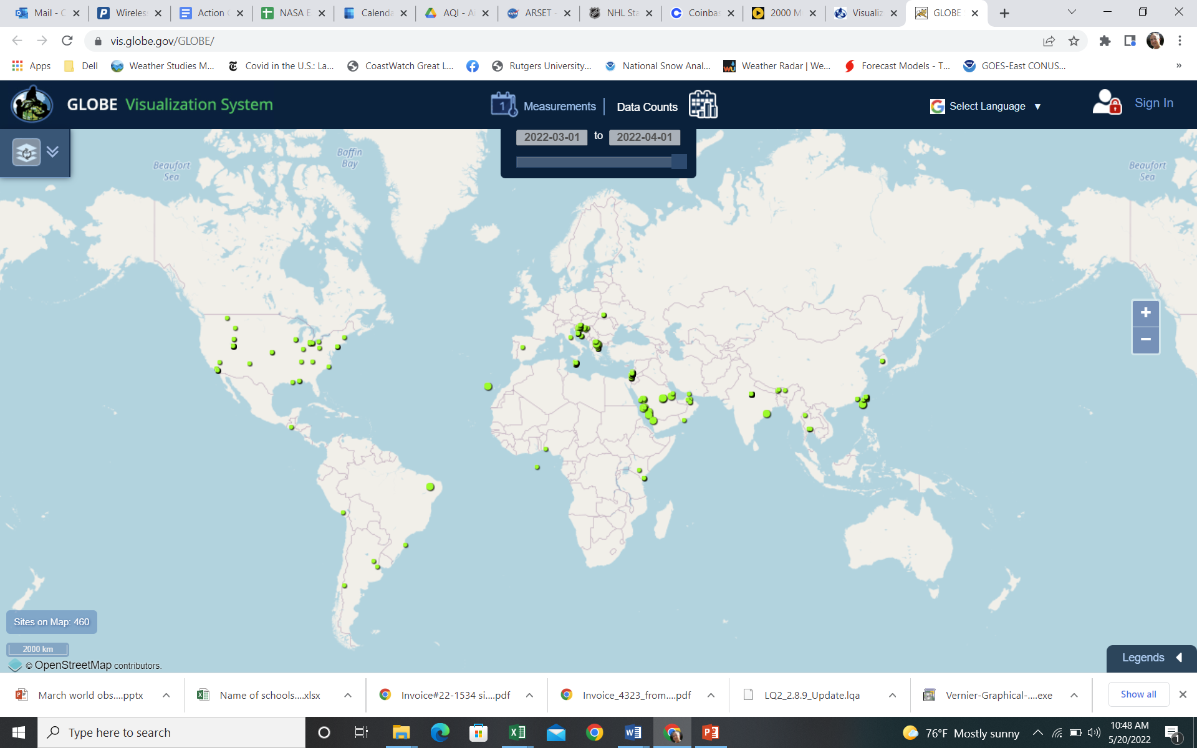Click the Sign In link
Image resolution: width=1197 pixels, height=748 pixels.
click(1154, 102)
